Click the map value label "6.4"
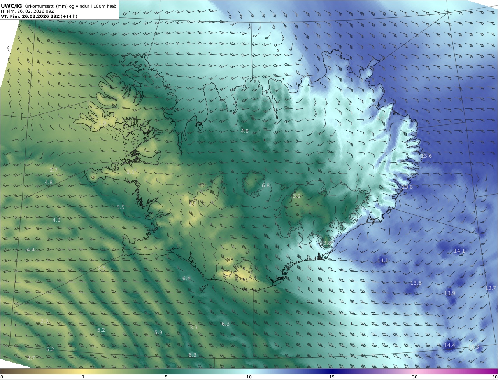This screenshot has height=380, width=498. 186,279
